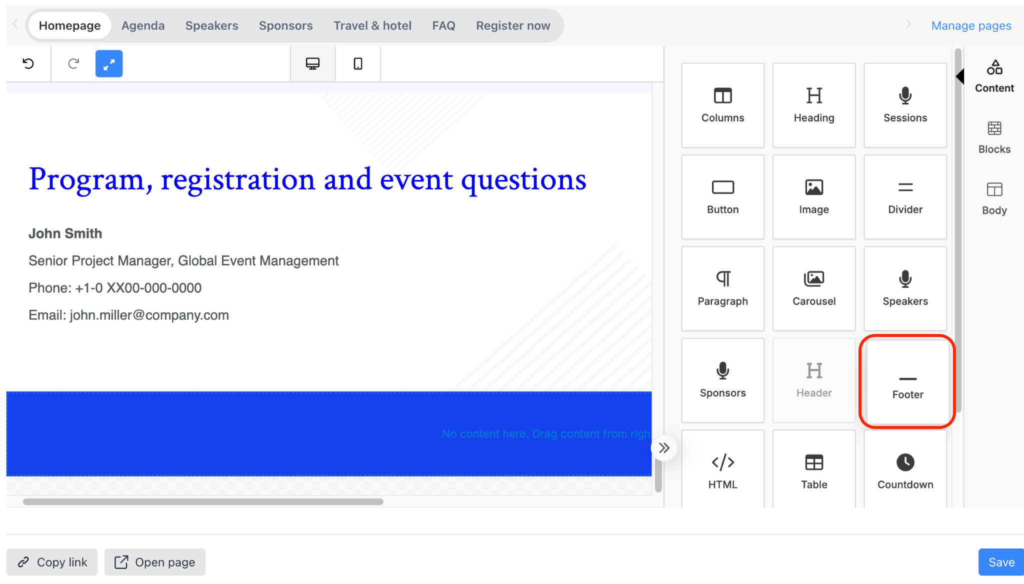Click the horizontal scrollbar under canvas
Screen dimensions: 1024x584
click(x=203, y=501)
